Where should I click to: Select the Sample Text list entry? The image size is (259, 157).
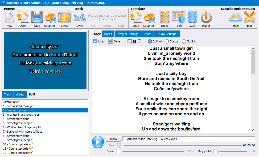click(x=45, y=102)
